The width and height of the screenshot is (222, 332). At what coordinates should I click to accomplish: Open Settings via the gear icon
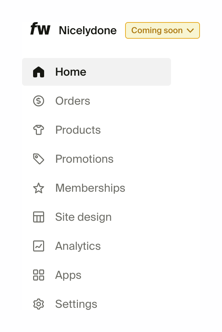pyautogui.click(x=39, y=304)
